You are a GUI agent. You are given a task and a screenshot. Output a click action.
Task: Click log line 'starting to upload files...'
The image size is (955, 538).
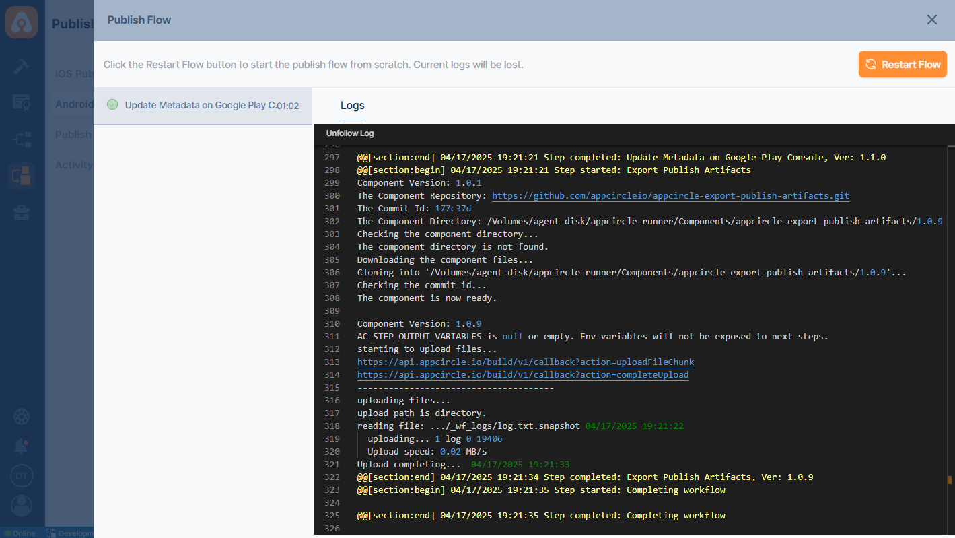coord(427,349)
